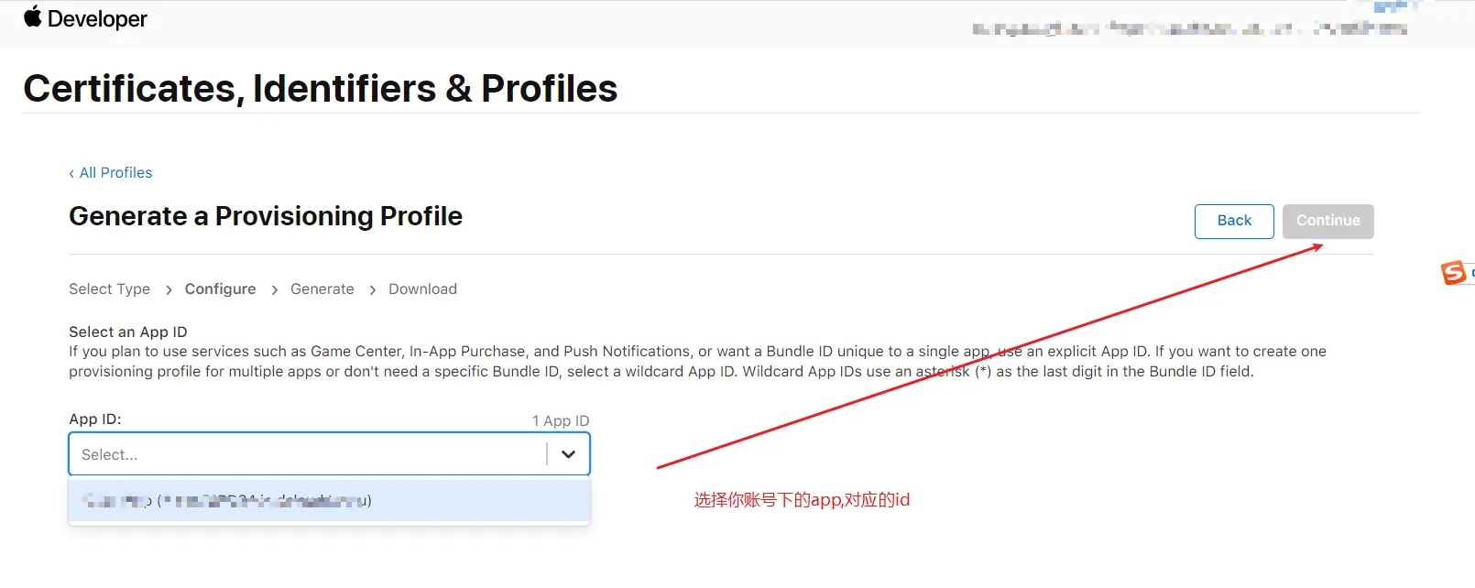
Task: Click the Developer text link
Action: (x=97, y=18)
